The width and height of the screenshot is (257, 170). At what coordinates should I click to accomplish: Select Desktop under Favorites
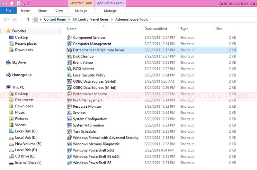coord(22,37)
